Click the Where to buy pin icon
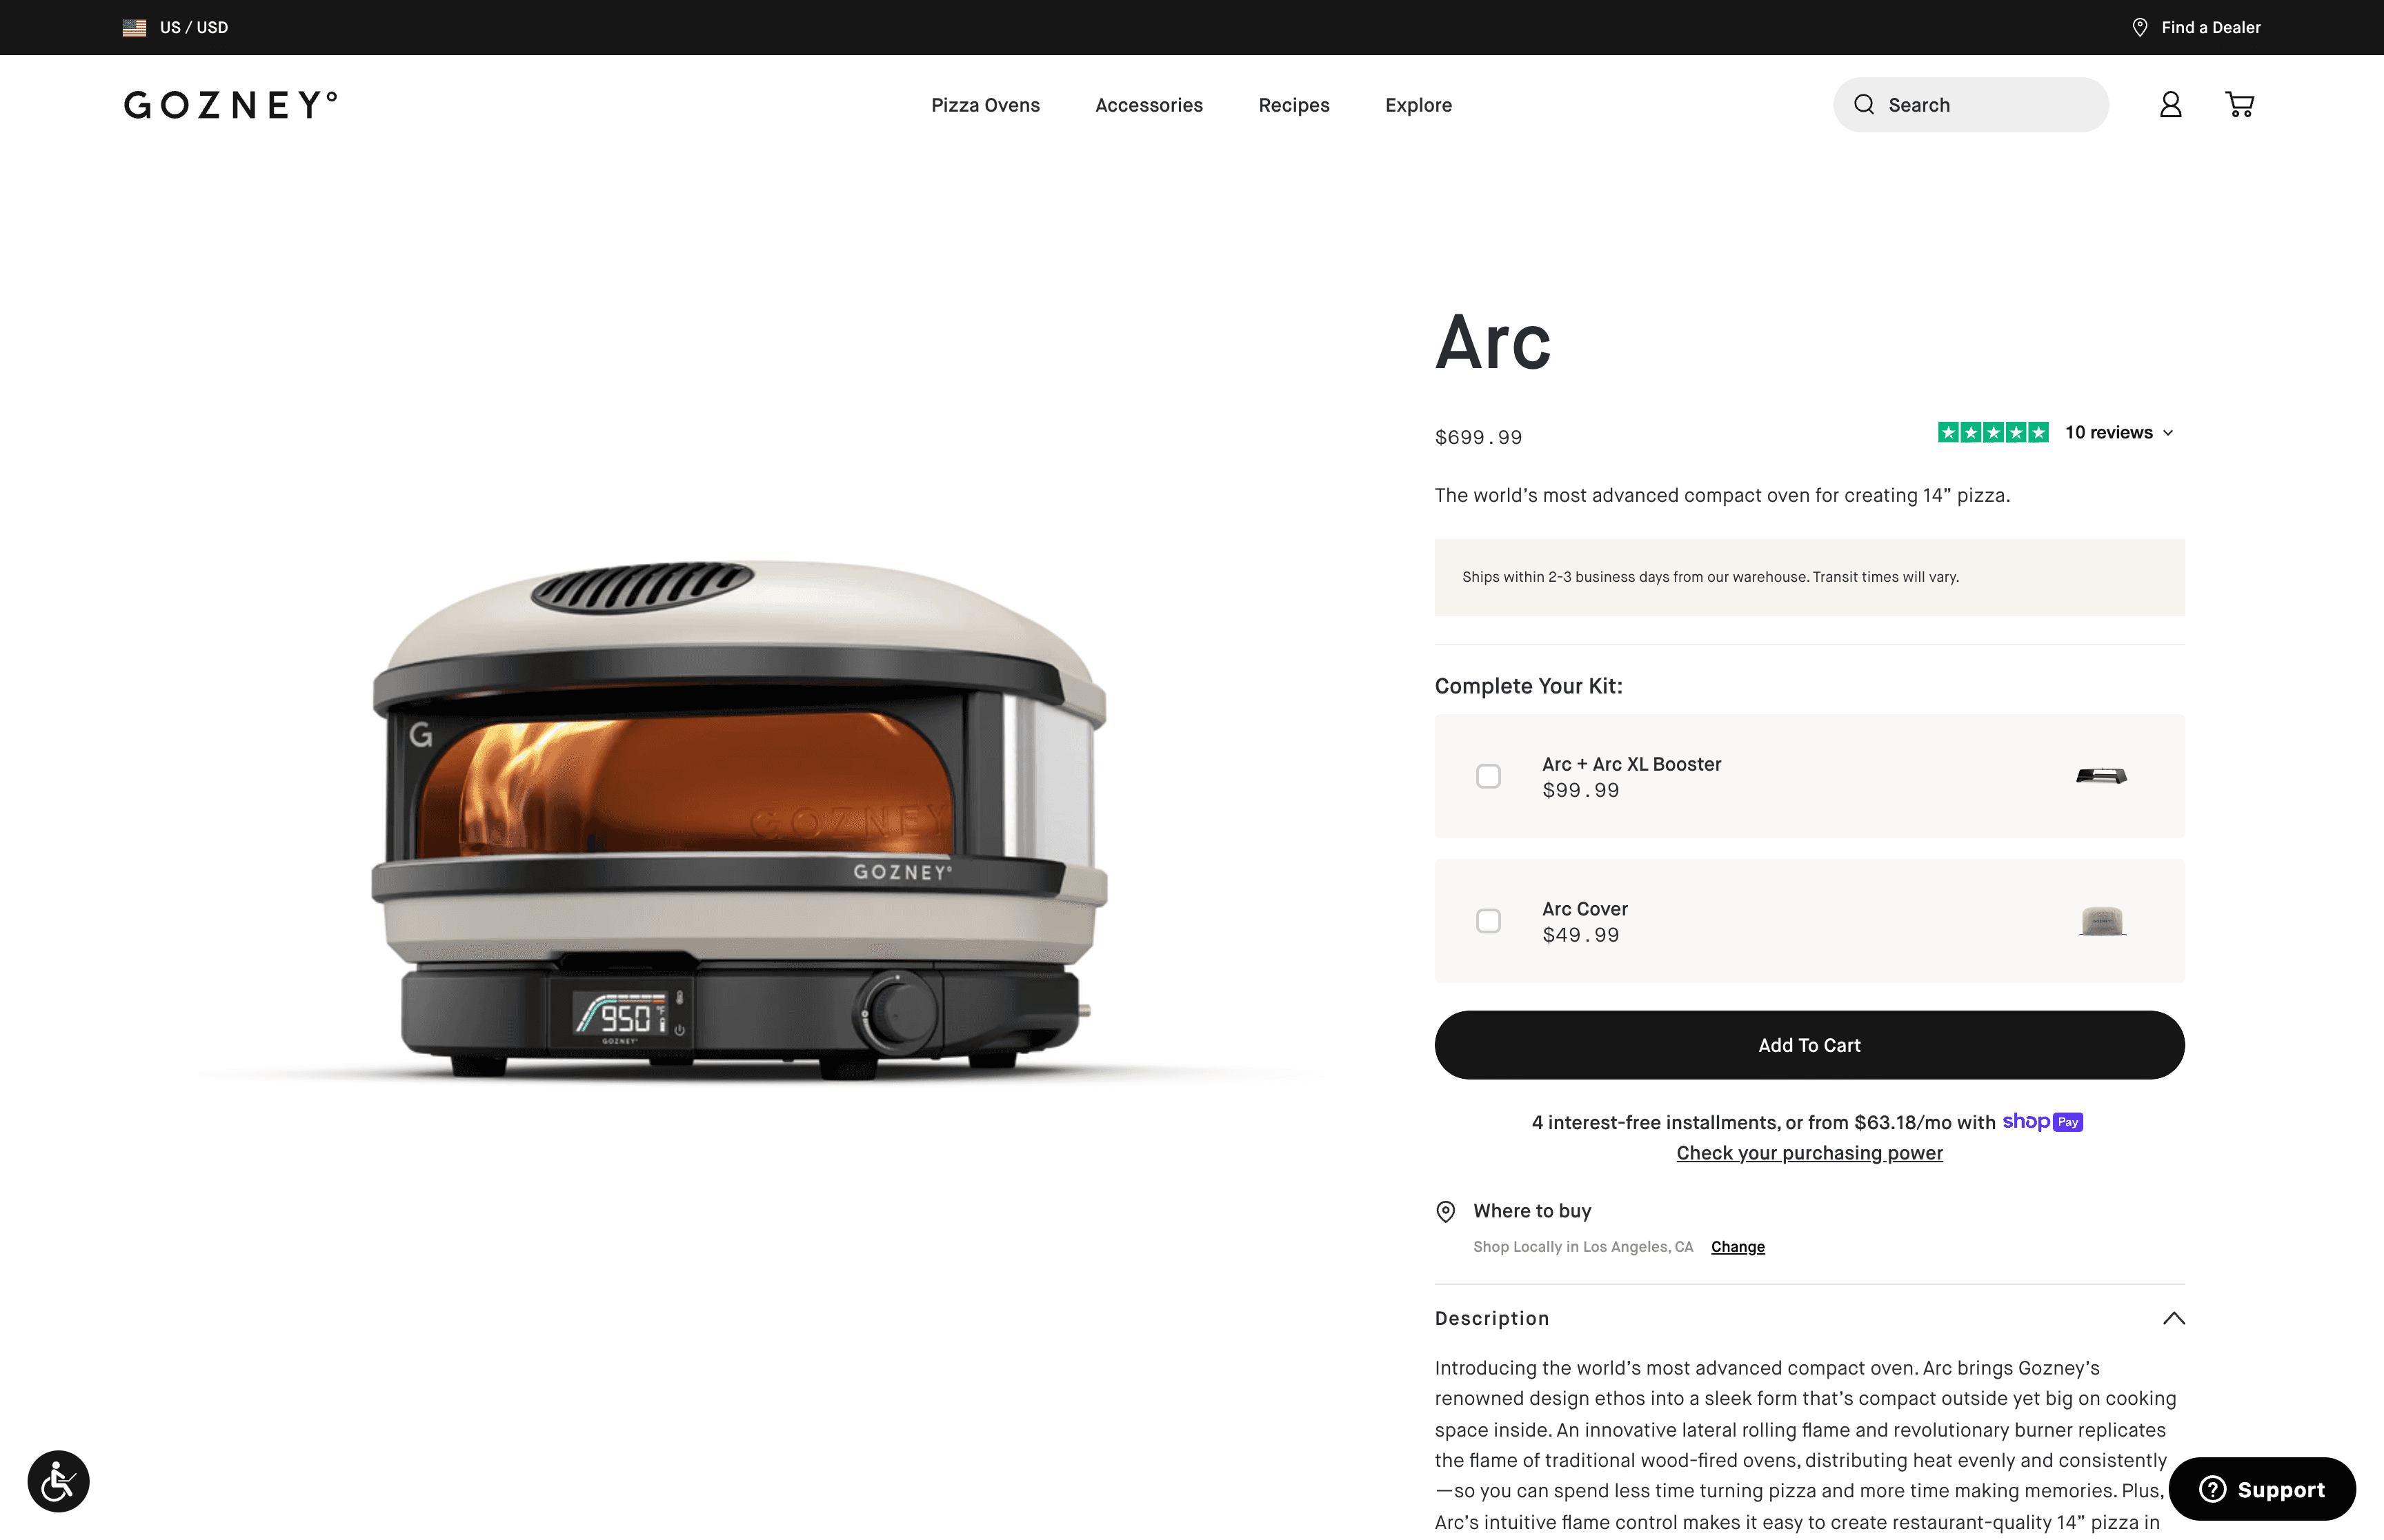2384x1540 pixels. click(1446, 1212)
